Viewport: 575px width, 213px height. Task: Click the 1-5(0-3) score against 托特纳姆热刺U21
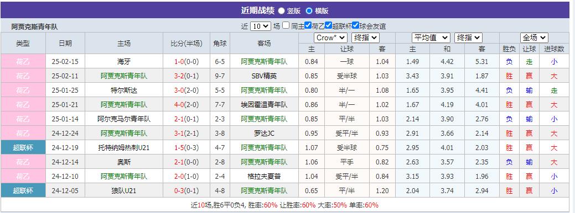click(187, 147)
